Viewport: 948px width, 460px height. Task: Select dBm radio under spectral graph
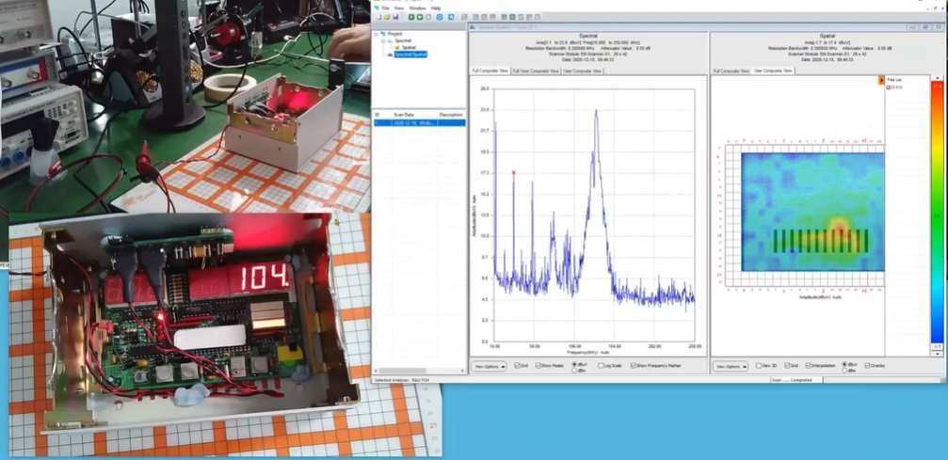coord(573,370)
